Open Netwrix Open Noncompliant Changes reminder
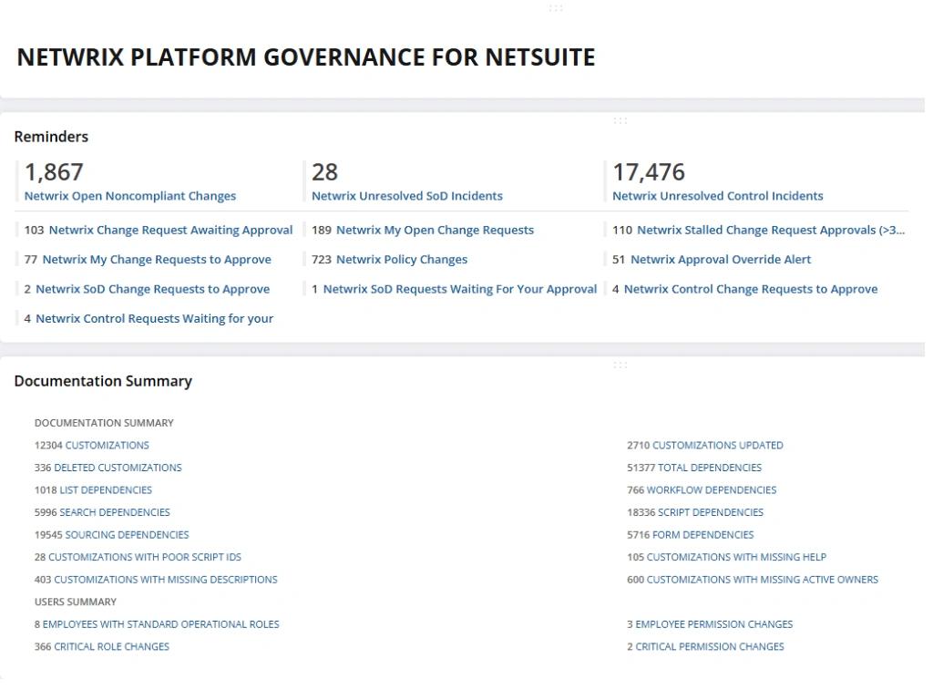 (x=129, y=196)
